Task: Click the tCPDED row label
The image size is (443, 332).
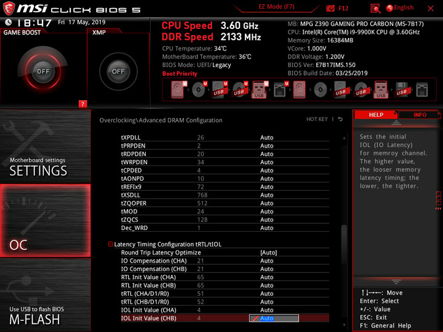Action: tap(132, 170)
